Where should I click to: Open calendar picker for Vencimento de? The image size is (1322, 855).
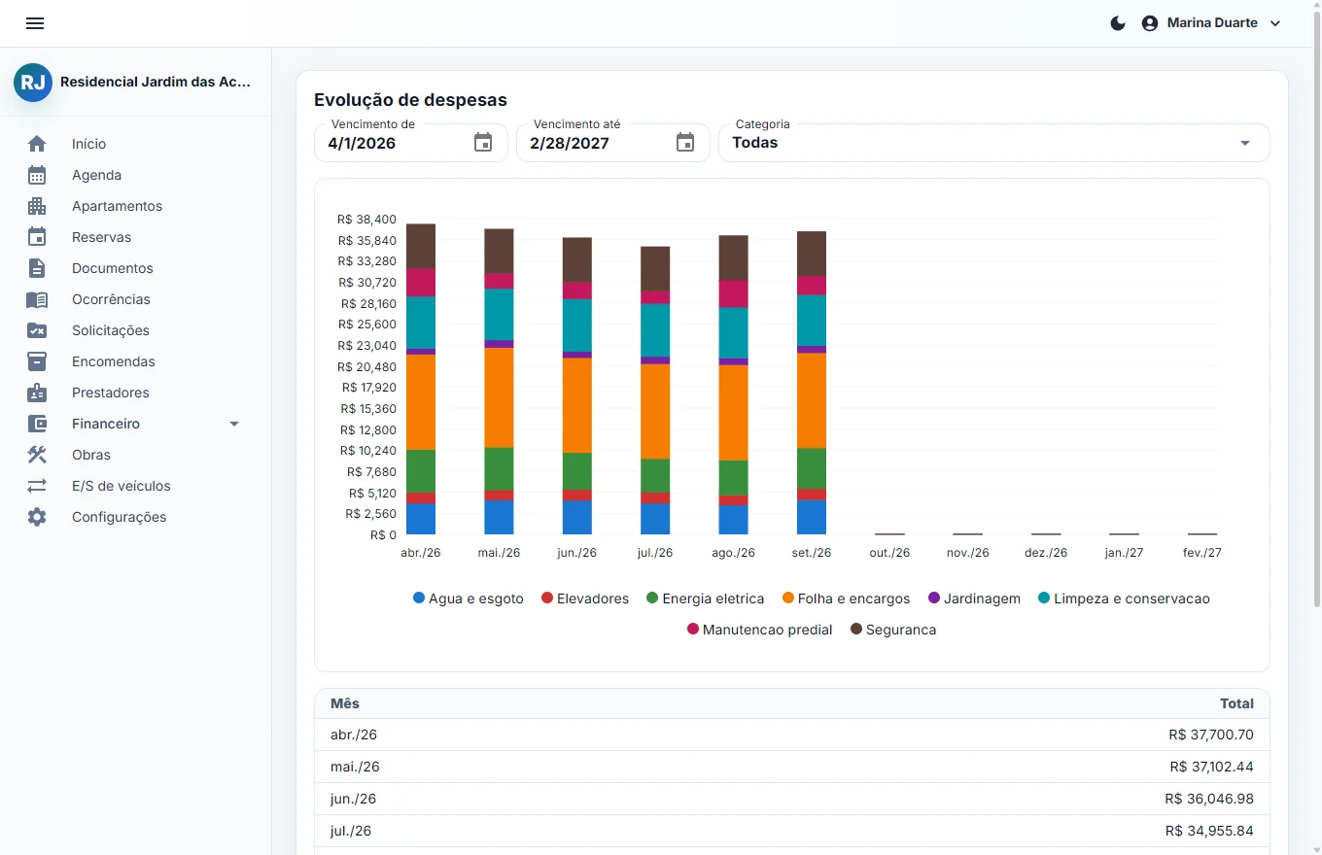point(483,143)
